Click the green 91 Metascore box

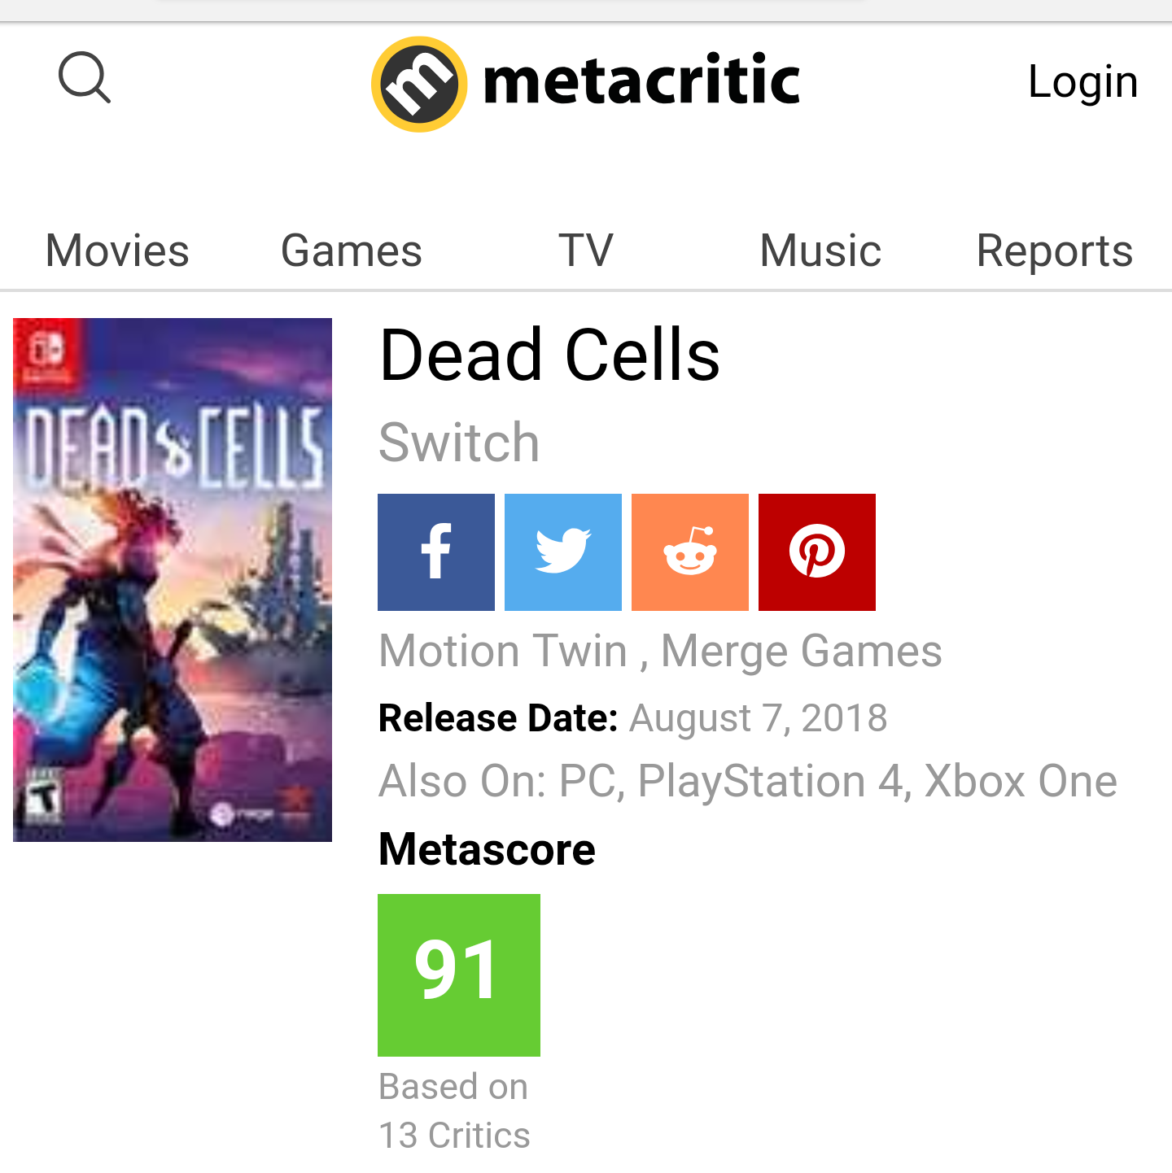[459, 975]
